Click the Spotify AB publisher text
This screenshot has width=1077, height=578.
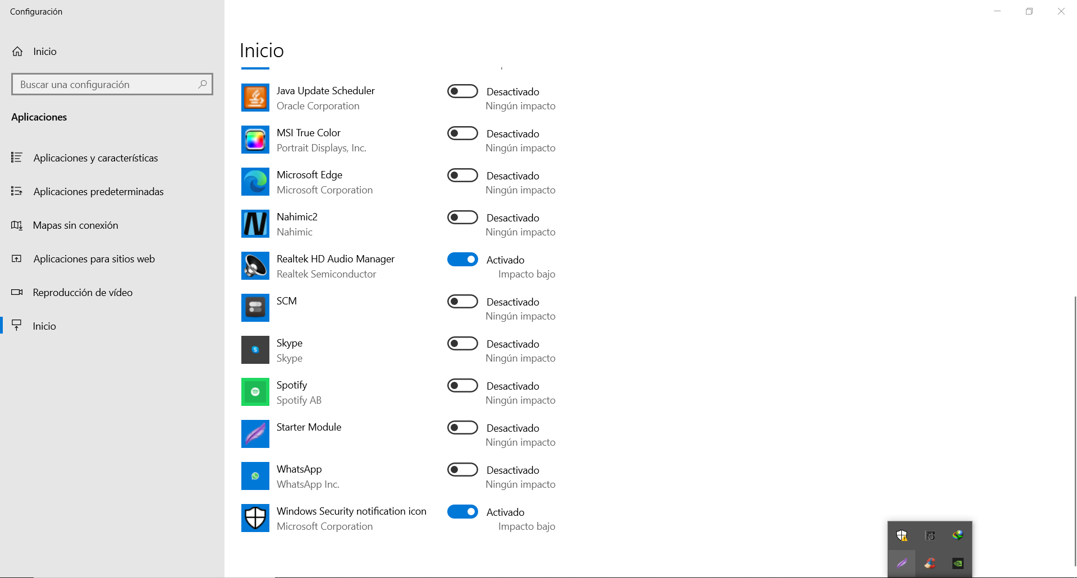pyautogui.click(x=299, y=400)
